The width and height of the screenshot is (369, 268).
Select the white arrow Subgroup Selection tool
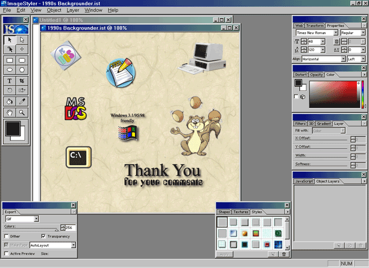[x=22, y=40]
